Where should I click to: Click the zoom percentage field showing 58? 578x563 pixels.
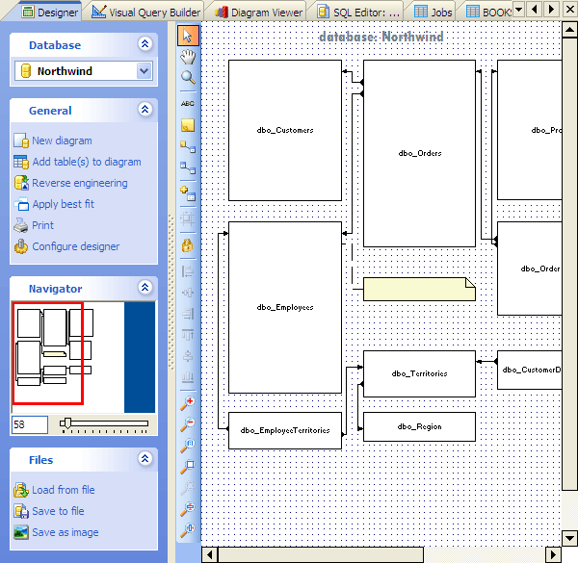[x=30, y=424]
